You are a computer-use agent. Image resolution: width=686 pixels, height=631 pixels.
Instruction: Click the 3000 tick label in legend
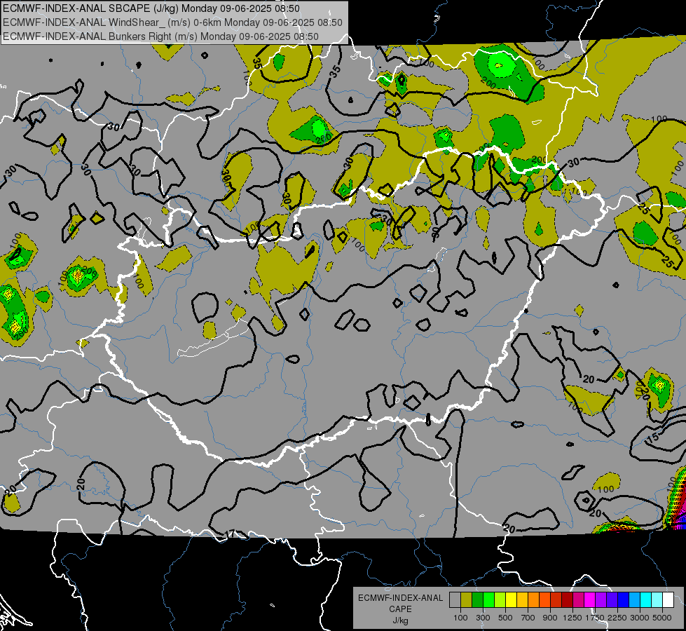click(x=640, y=618)
